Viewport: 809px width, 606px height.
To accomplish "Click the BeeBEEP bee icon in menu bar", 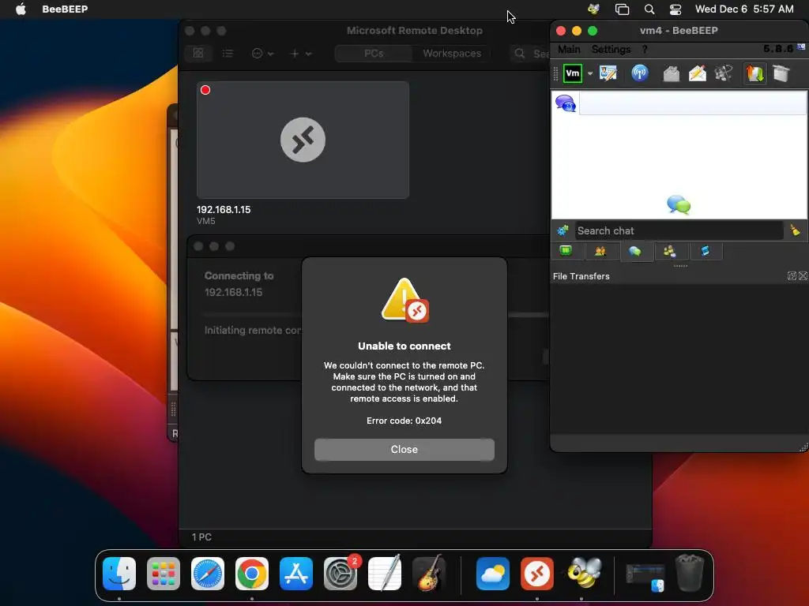I will 593,9.
